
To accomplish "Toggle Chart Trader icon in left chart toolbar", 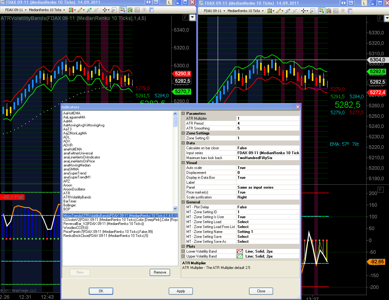I will [123, 10].
